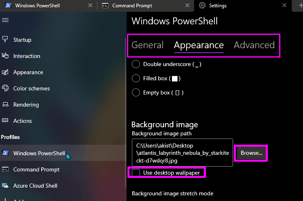Switch to the Appearance profile tab
303x201 pixels.
pyautogui.click(x=199, y=45)
